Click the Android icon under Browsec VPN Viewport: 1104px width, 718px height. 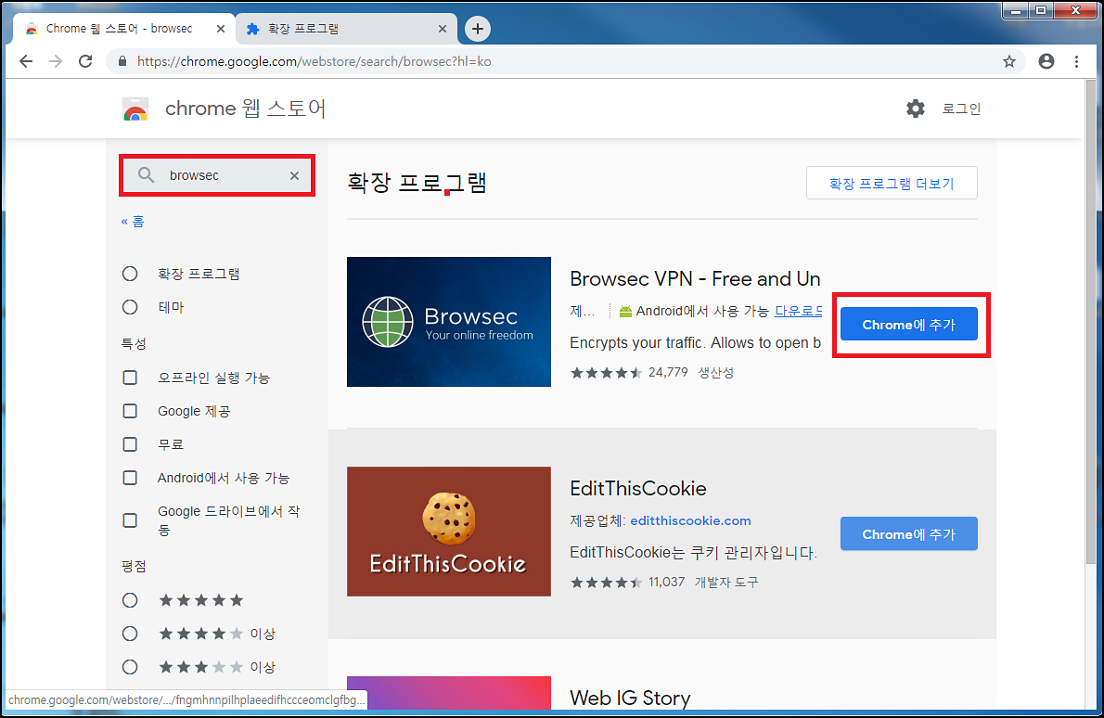coord(625,311)
